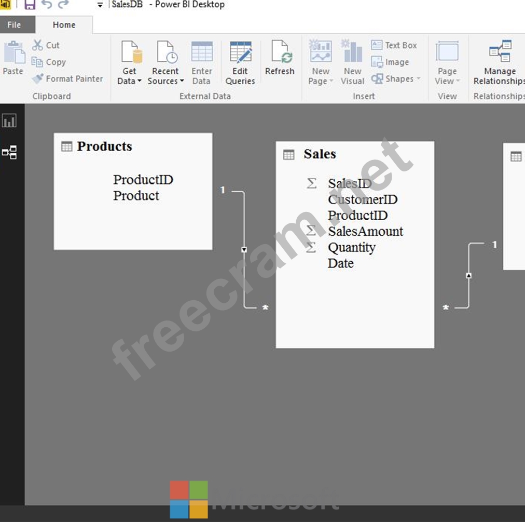Click the Image insert icon
The height and width of the screenshot is (522, 525).
(377, 62)
